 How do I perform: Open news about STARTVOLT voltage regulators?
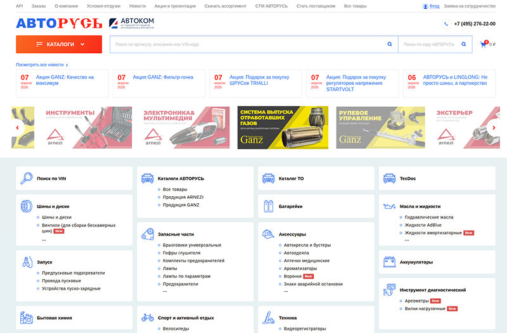pyautogui.click(x=356, y=83)
